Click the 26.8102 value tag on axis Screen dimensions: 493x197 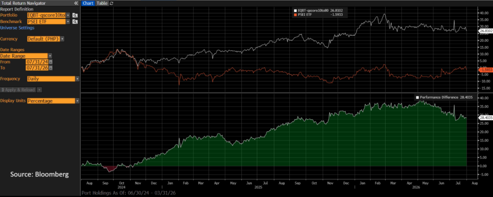[485, 31]
